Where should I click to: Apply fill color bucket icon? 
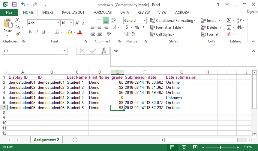point(70,32)
